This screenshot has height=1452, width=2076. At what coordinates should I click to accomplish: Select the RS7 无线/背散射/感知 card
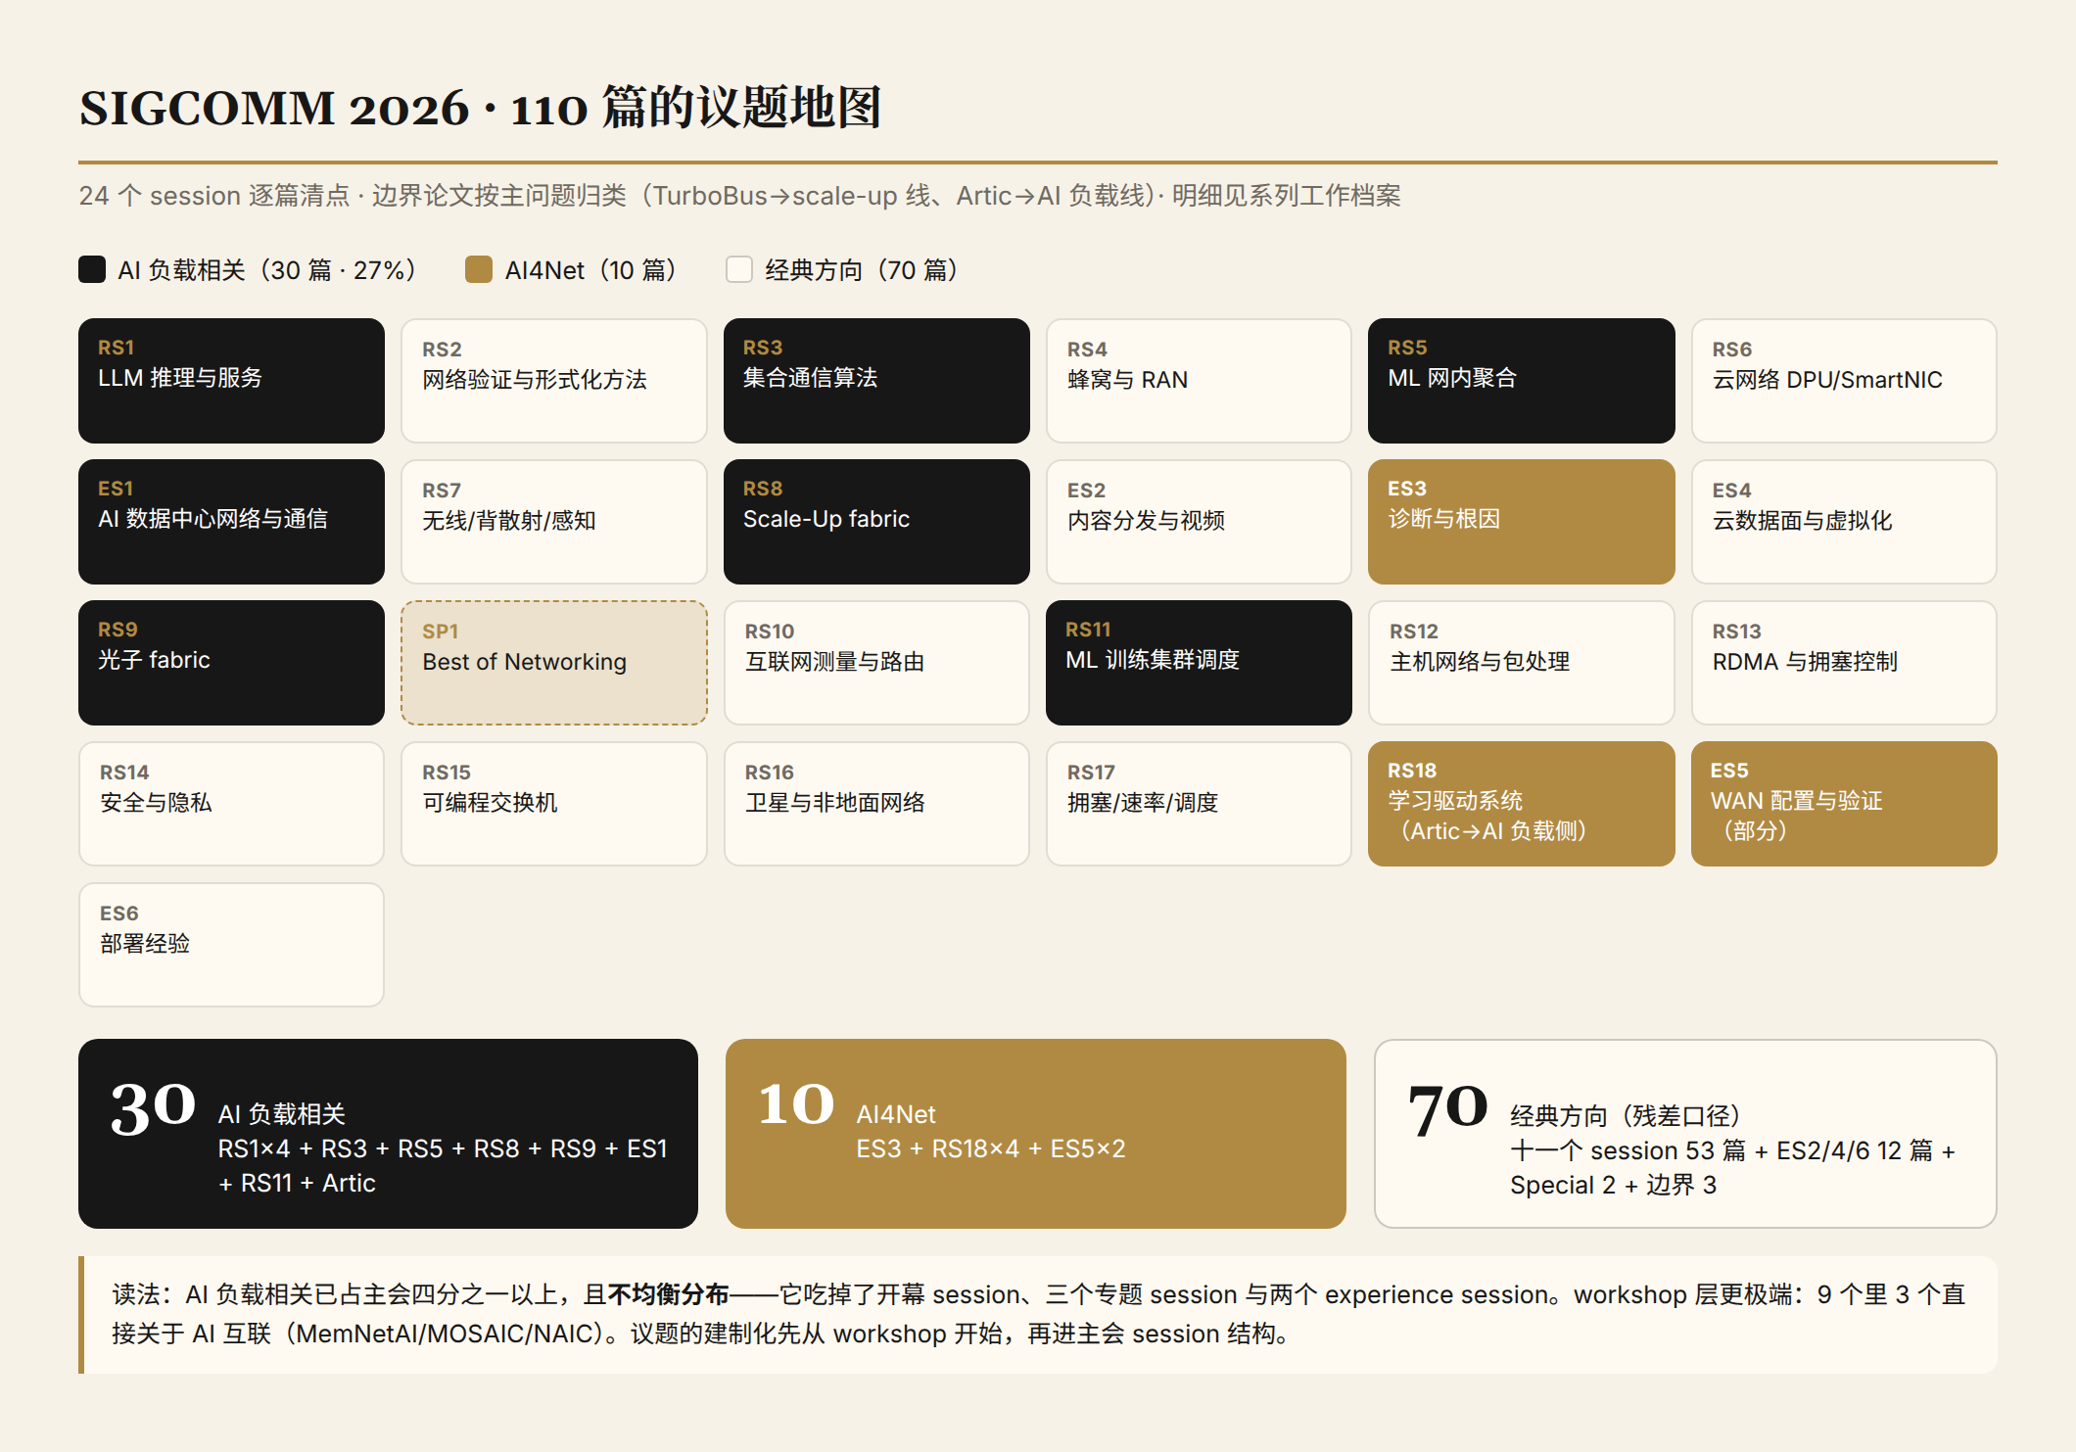tap(554, 522)
